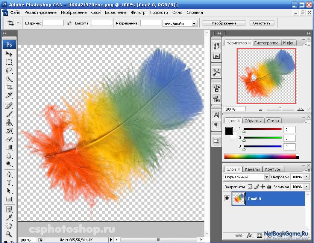Toggle the lock all padlock icon
This screenshot has width=314, height=243.
[269, 187]
